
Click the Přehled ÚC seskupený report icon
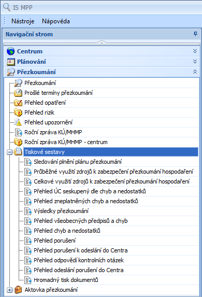point(28,191)
